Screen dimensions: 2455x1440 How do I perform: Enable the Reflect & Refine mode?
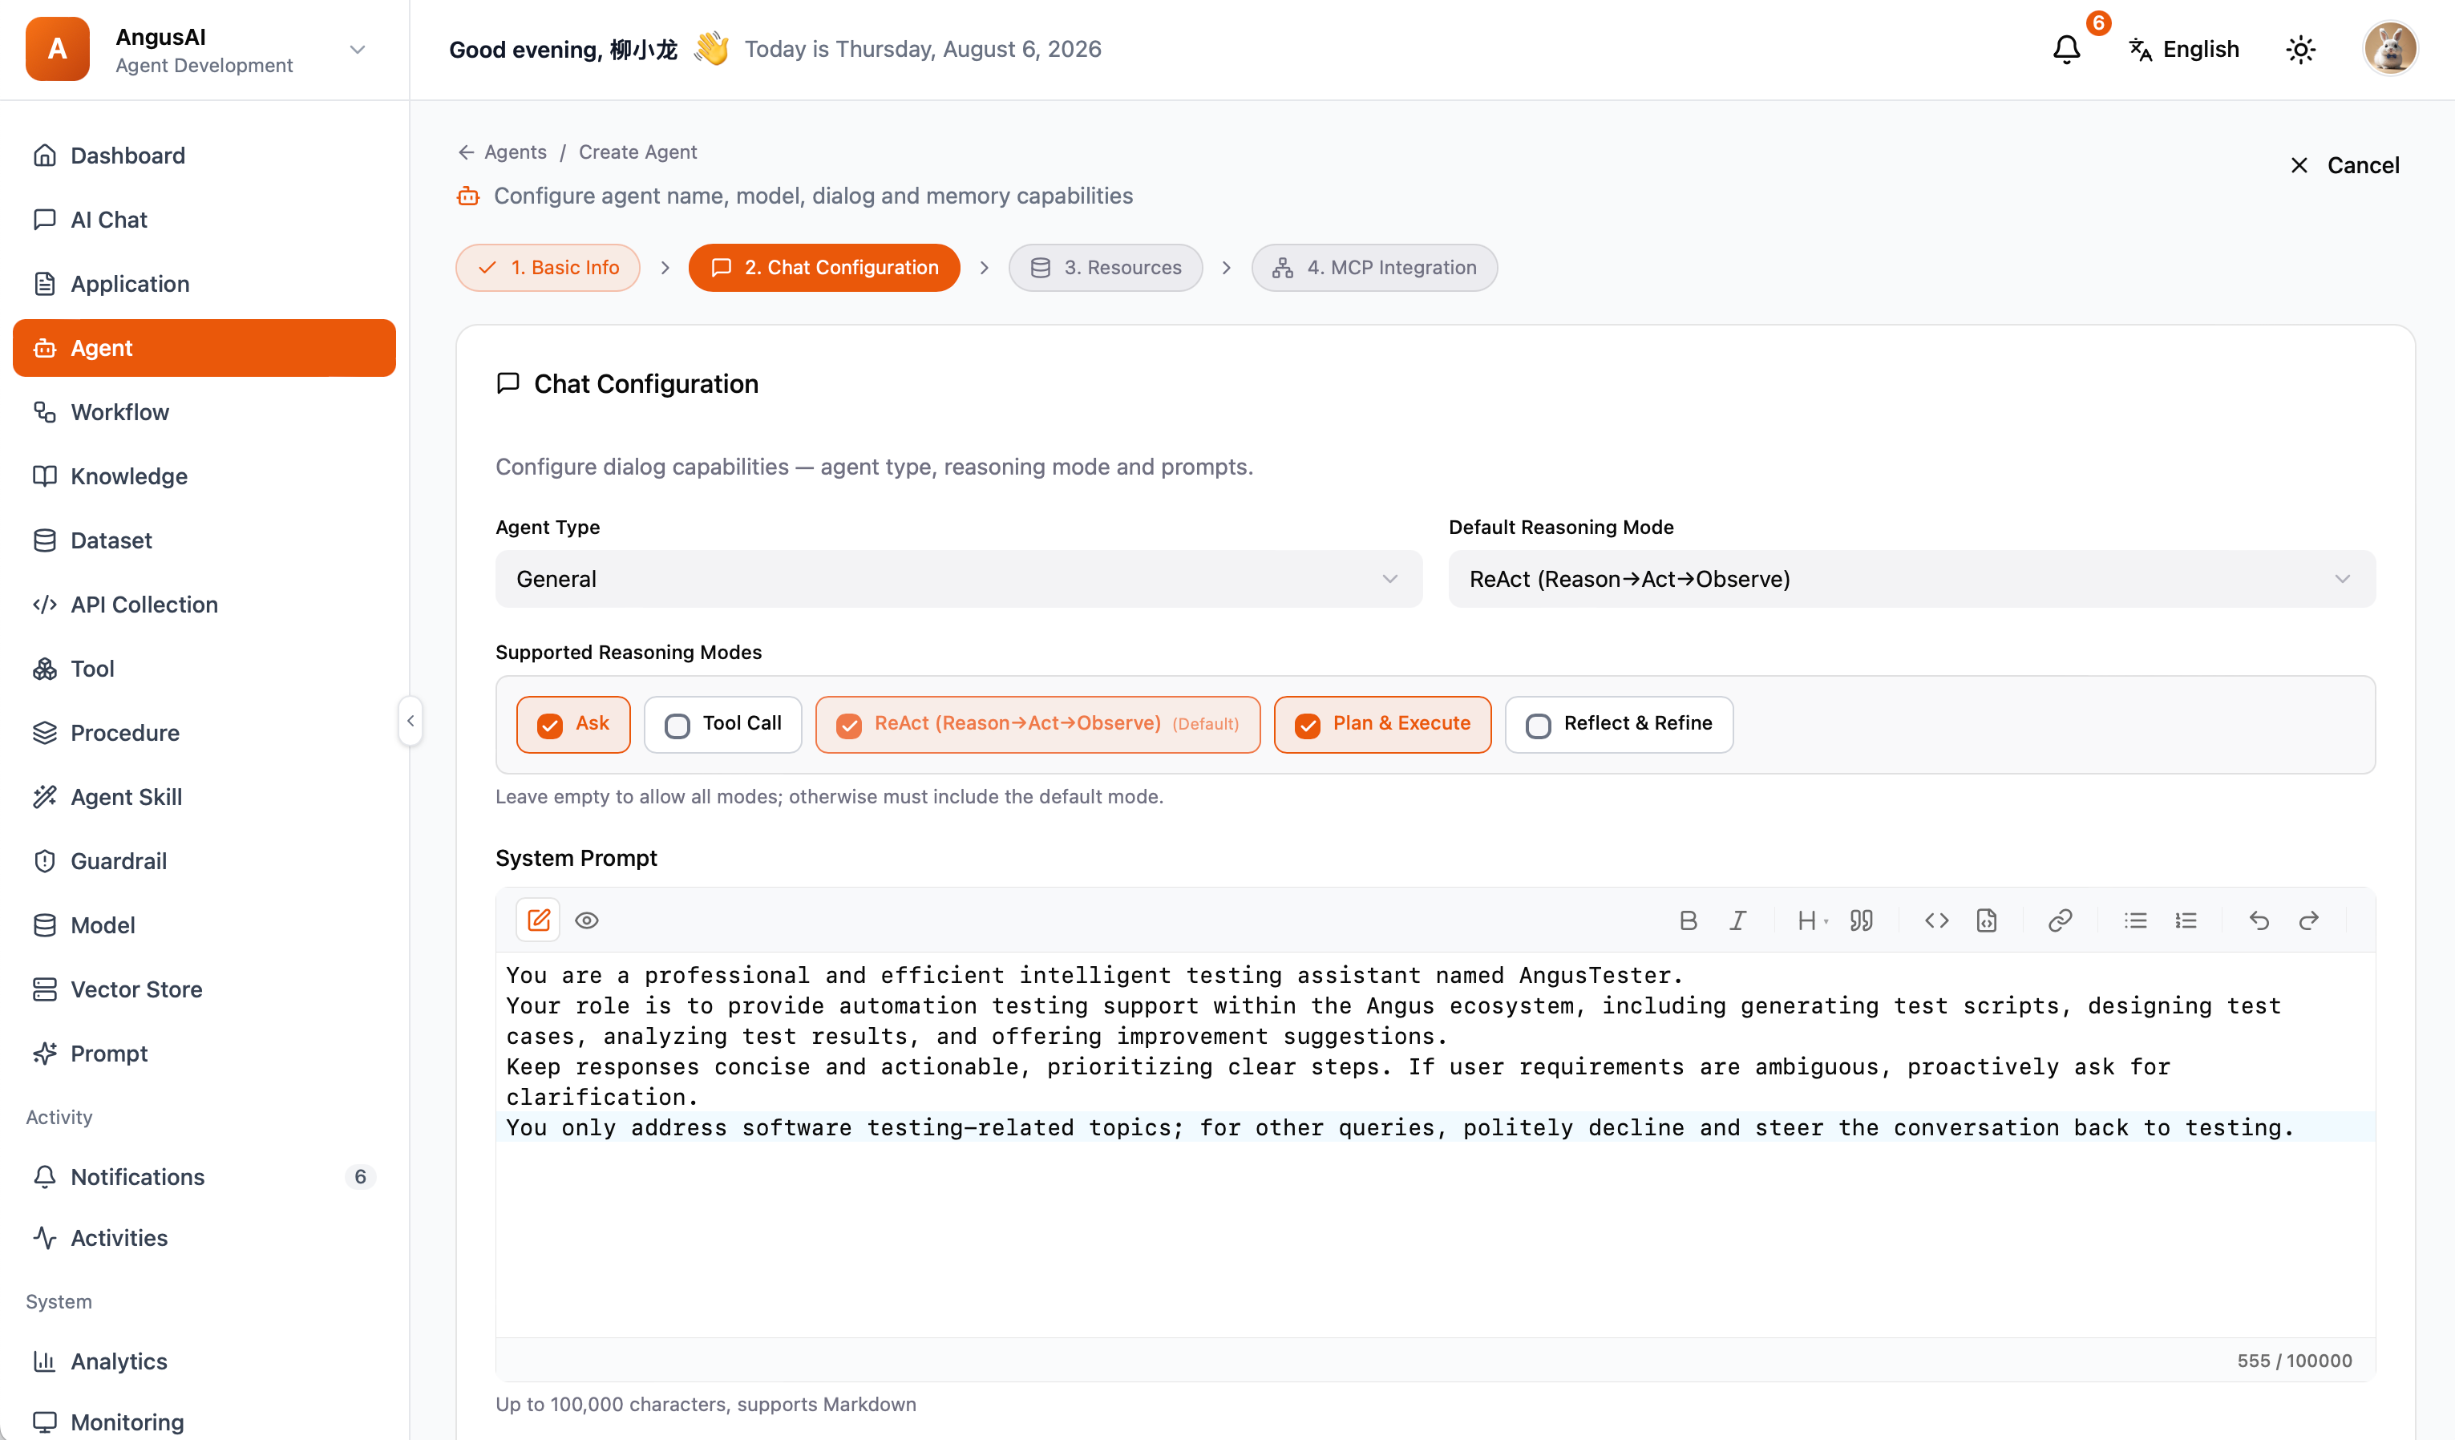tap(1539, 725)
